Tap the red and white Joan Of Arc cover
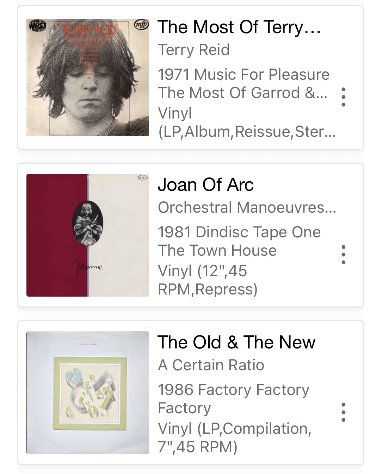This screenshot has width=370, height=474. coord(87,235)
